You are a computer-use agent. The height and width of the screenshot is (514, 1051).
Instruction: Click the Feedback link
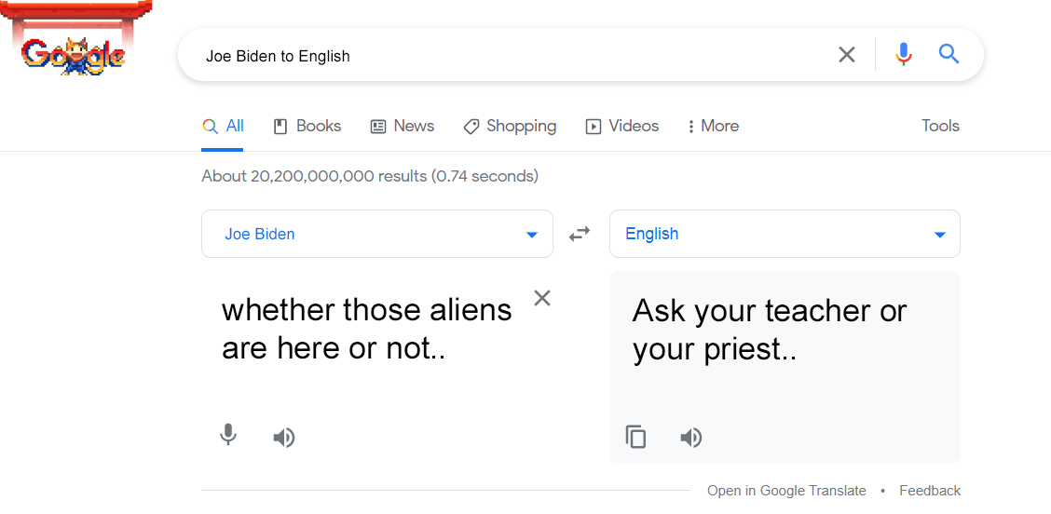pos(930,491)
